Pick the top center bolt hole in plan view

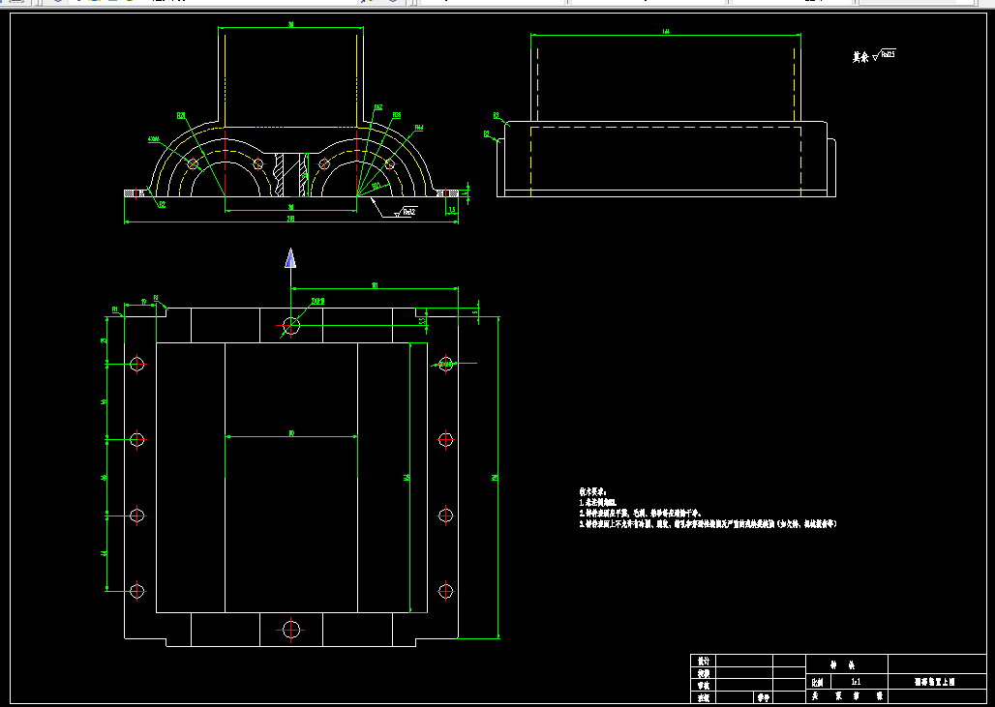pos(290,326)
